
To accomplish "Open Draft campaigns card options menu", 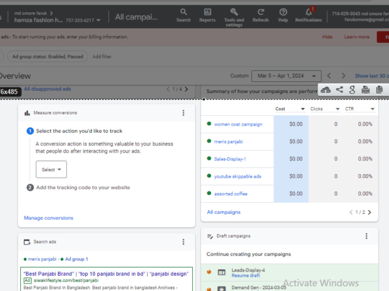I will (x=366, y=236).
